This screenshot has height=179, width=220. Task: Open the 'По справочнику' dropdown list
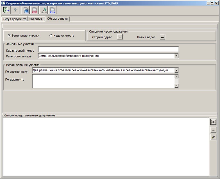[x=176, y=70]
